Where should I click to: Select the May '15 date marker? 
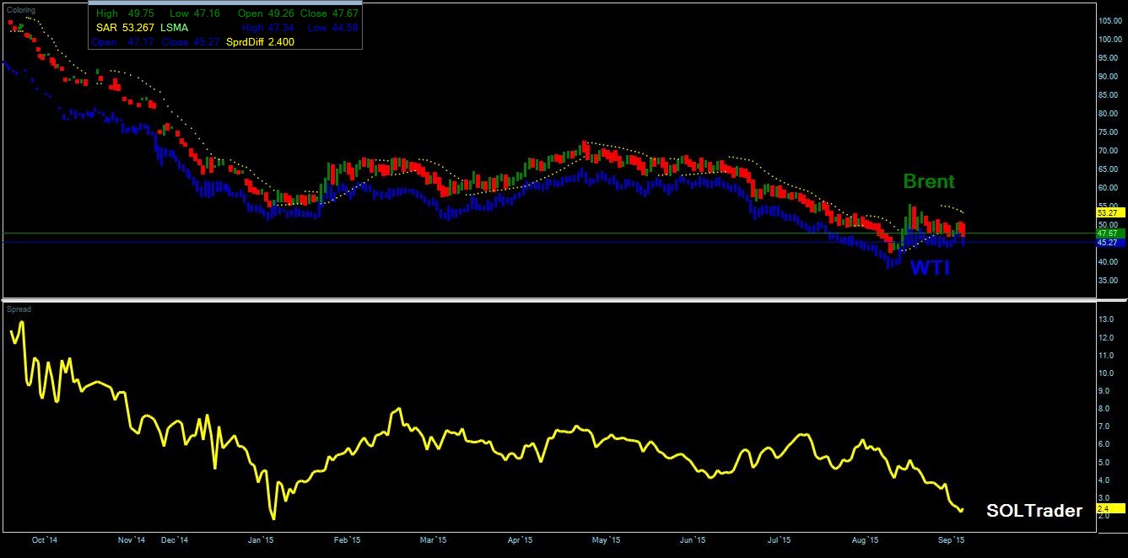pos(607,540)
